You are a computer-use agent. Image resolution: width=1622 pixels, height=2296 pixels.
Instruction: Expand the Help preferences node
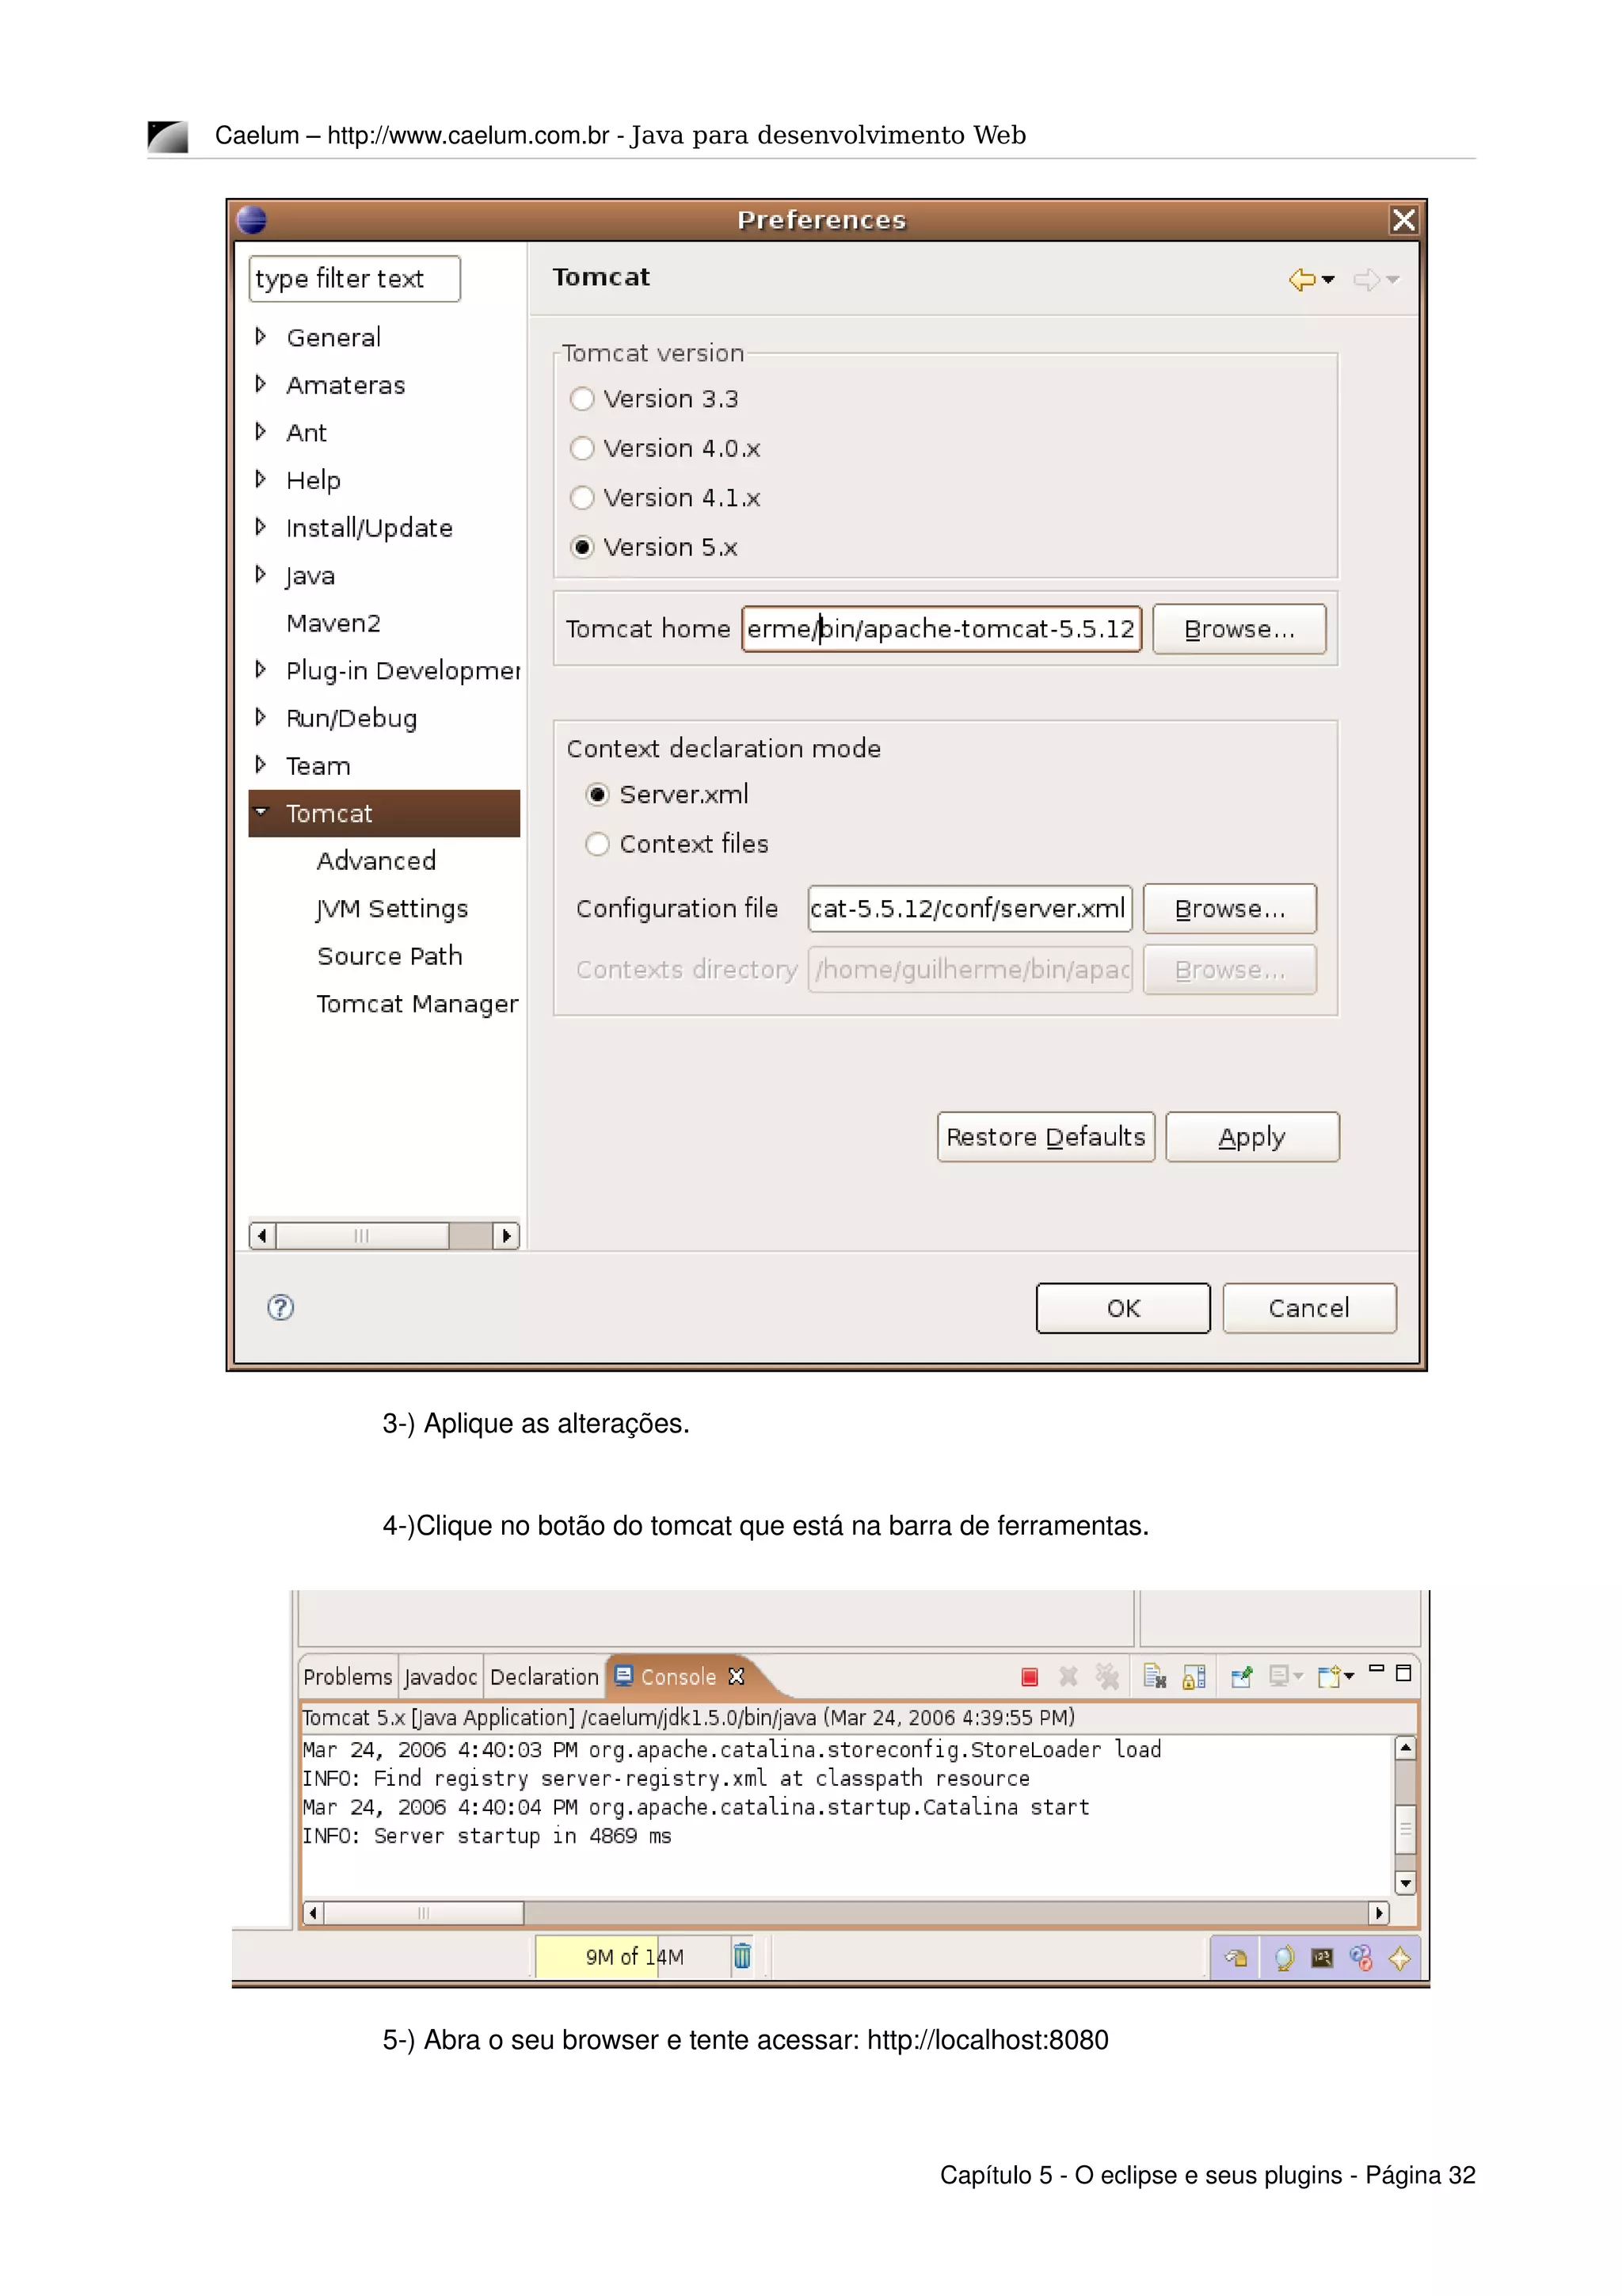point(261,479)
